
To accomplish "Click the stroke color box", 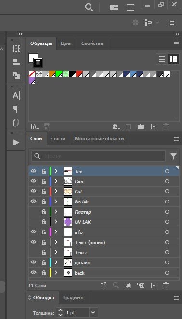I will click(x=38, y=63).
